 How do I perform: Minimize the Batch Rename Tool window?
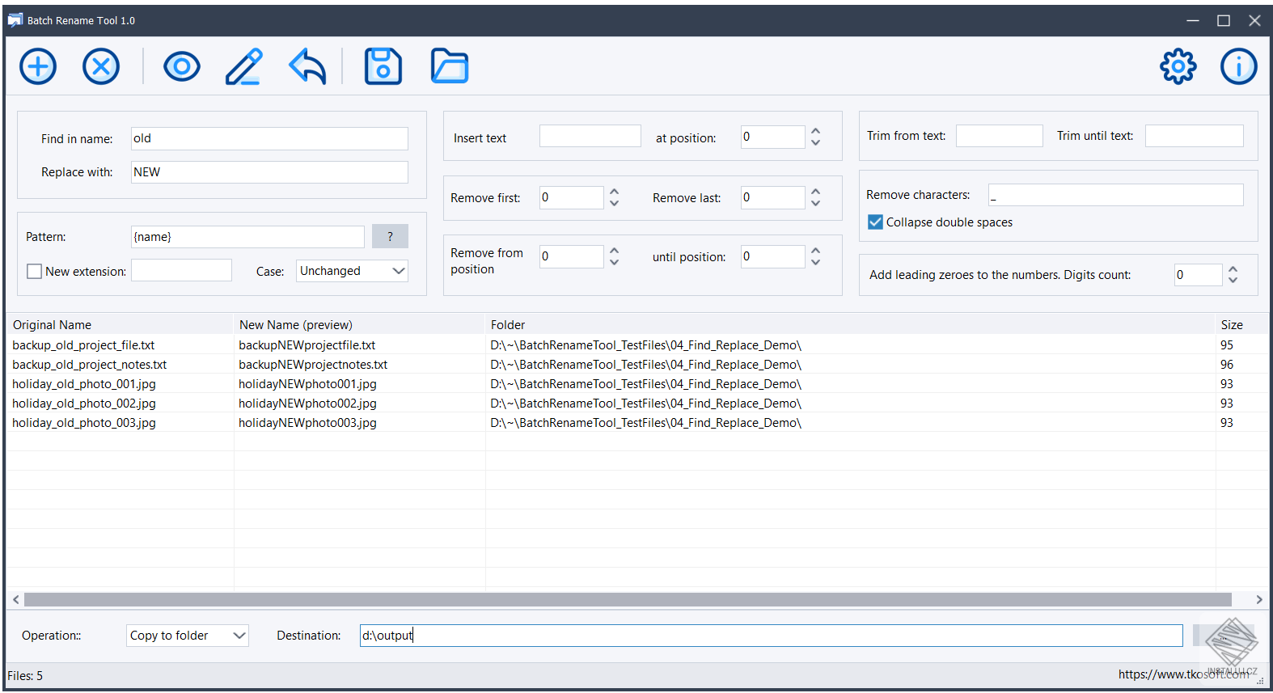pyautogui.click(x=1193, y=20)
